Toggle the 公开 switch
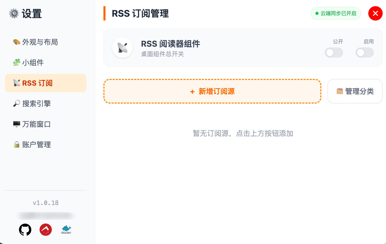The width and height of the screenshot is (386, 244). point(334,53)
